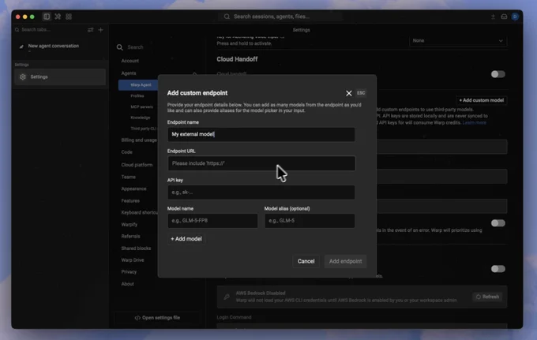Open the inbox icon in title bar

[504, 17]
